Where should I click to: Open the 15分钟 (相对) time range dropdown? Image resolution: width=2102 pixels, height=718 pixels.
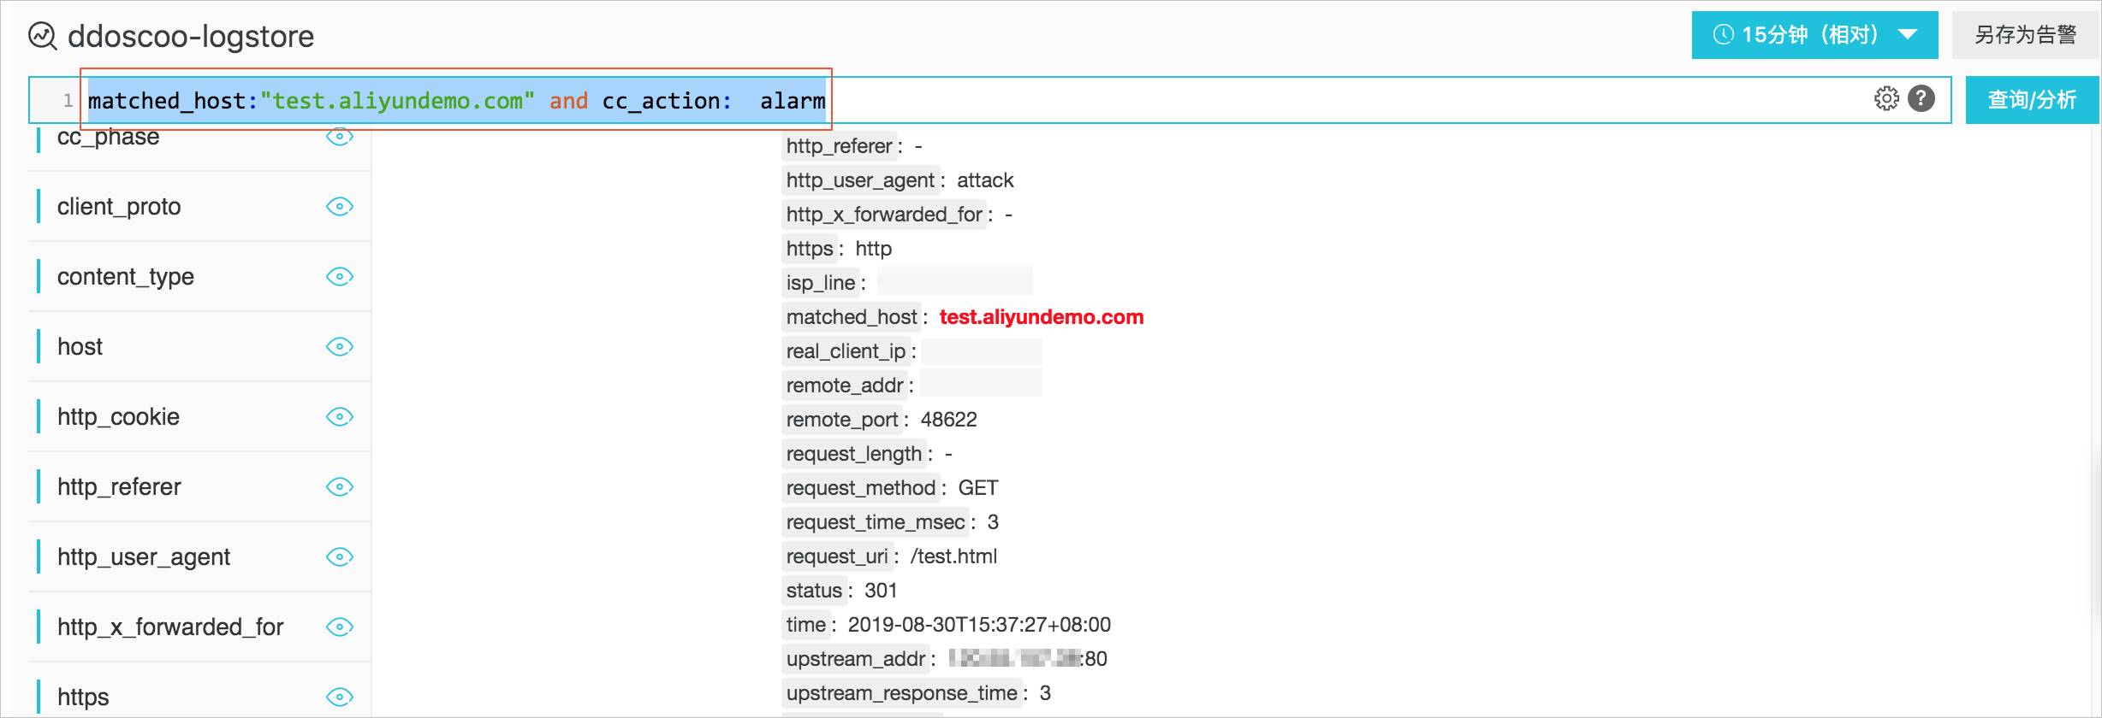click(x=1814, y=35)
